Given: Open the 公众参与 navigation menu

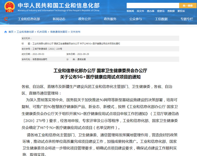Looking at the screenshot, I should (x=136, y=19).
